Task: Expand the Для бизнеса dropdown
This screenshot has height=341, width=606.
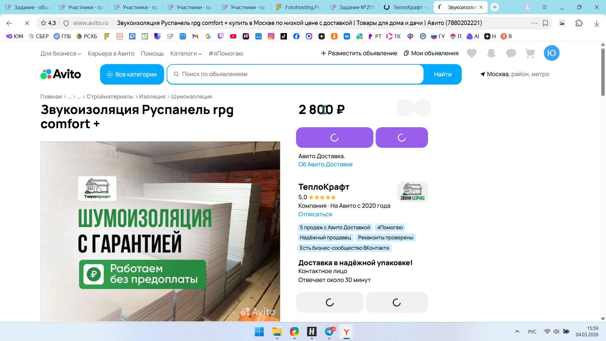Action: coord(61,54)
